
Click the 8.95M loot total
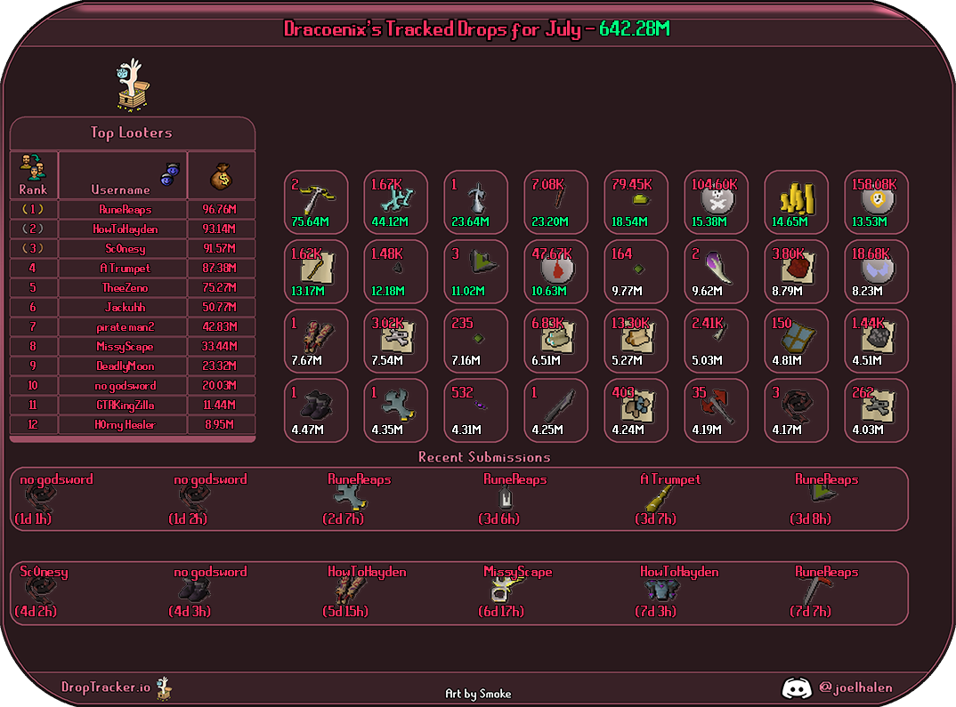pyautogui.click(x=220, y=424)
